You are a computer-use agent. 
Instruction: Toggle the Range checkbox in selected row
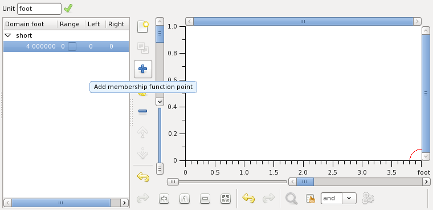click(x=72, y=46)
